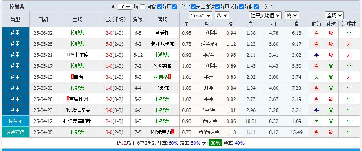Click the 球会友谊 type cell
This screenshot has height=151, width=362.
pyautogui.click(x=16, y=132)
